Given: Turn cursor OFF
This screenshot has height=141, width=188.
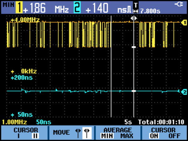Looking at the screenshot, I should coord(175,136).
